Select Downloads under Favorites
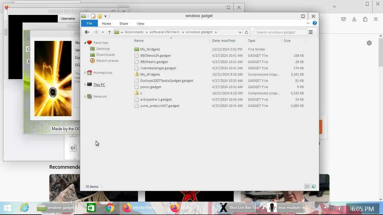Screen dimensions: 383x215 pos(105,55)
